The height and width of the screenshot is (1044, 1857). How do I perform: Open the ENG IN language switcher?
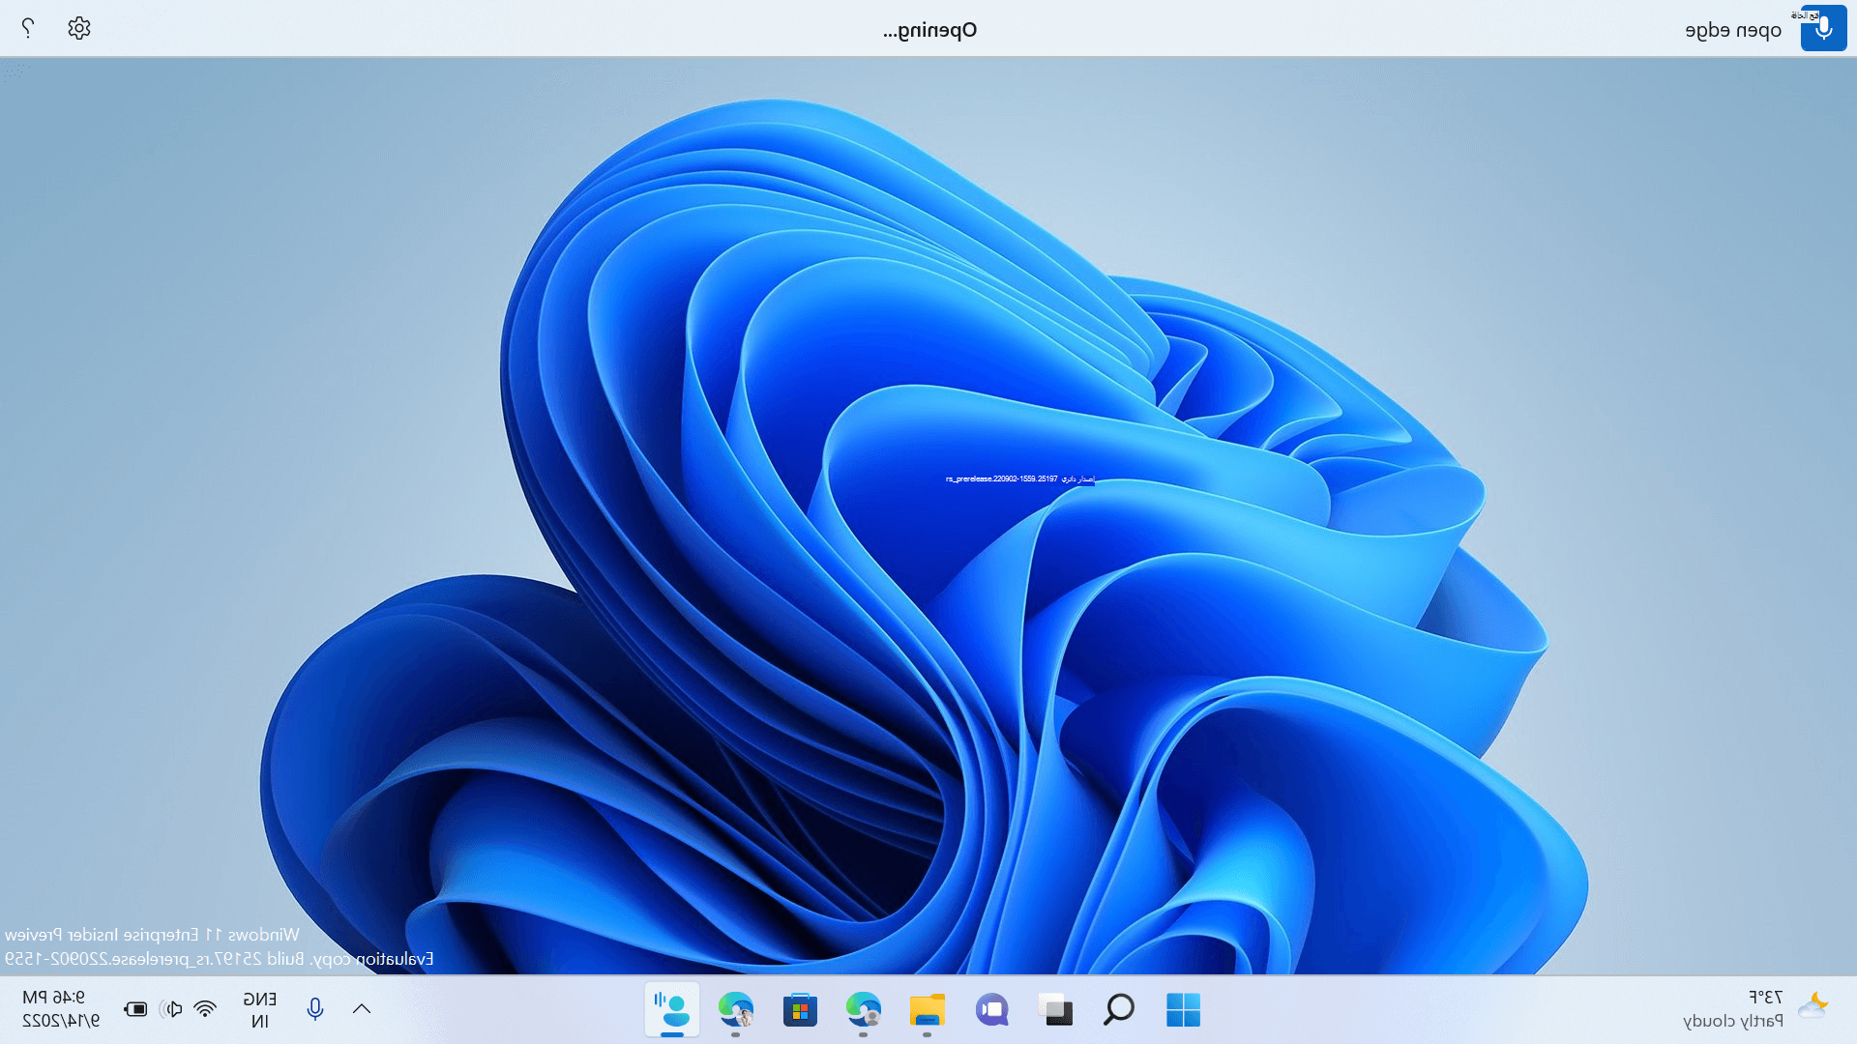tap(260, 1009)
